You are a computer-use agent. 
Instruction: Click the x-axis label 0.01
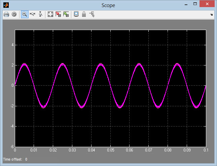coord(34,150)
